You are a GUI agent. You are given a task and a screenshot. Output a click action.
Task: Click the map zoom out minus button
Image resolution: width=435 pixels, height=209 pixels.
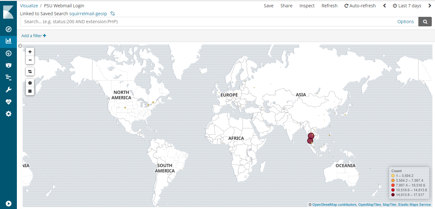30,60
